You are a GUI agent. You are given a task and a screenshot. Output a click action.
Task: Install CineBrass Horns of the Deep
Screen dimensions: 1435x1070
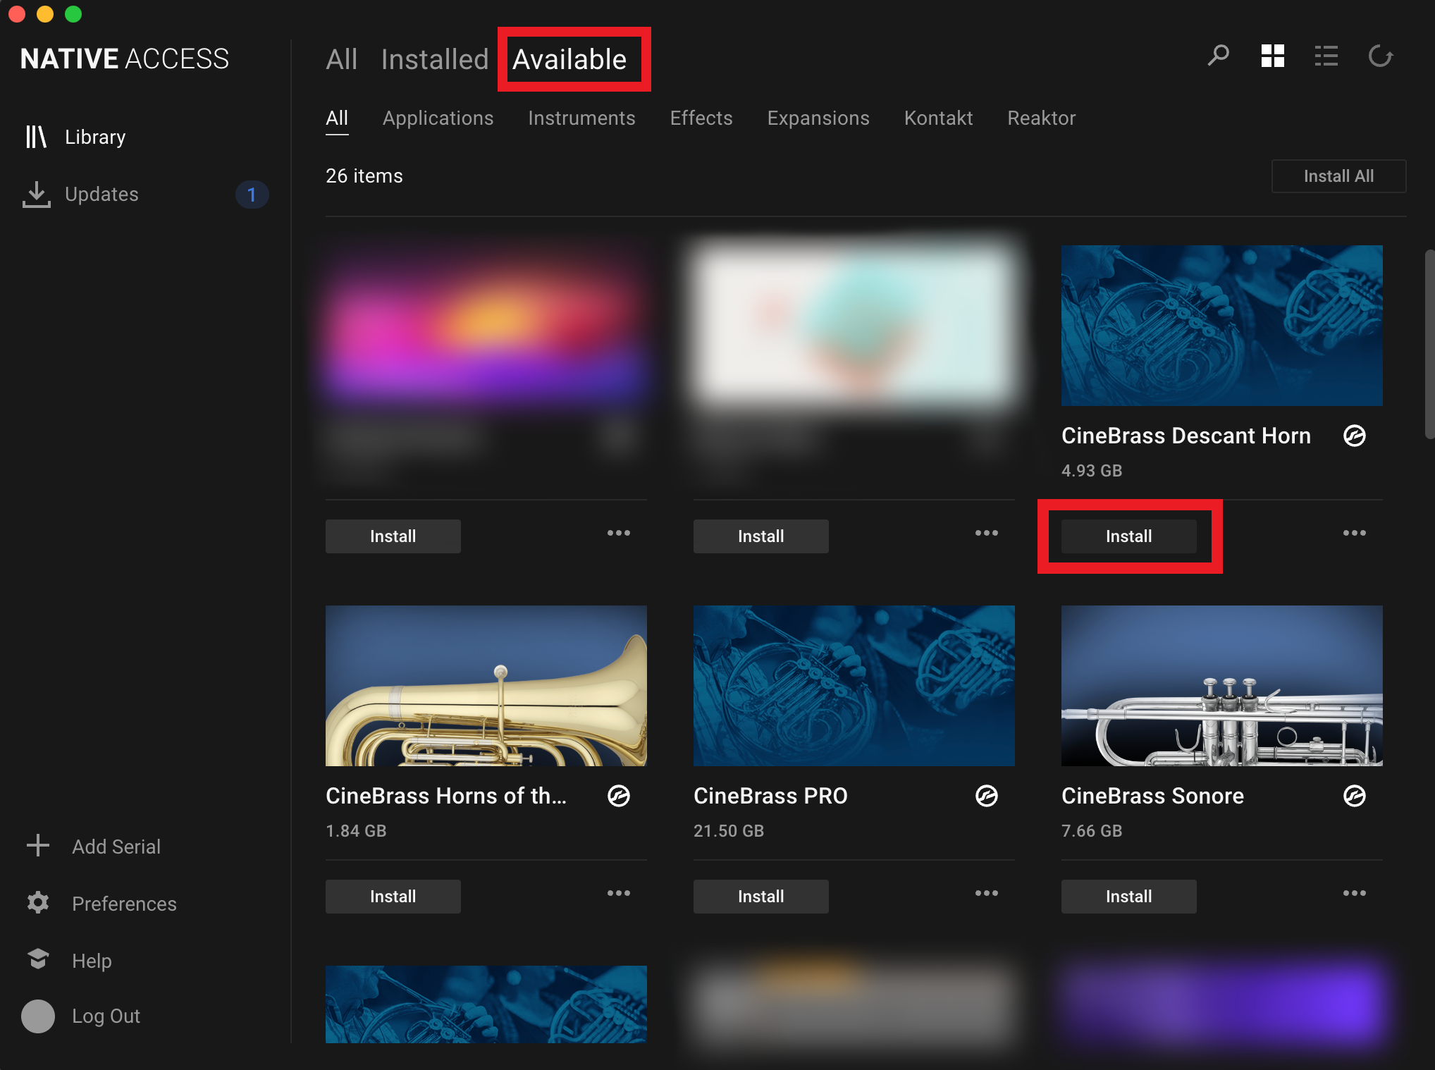point(393,897)
